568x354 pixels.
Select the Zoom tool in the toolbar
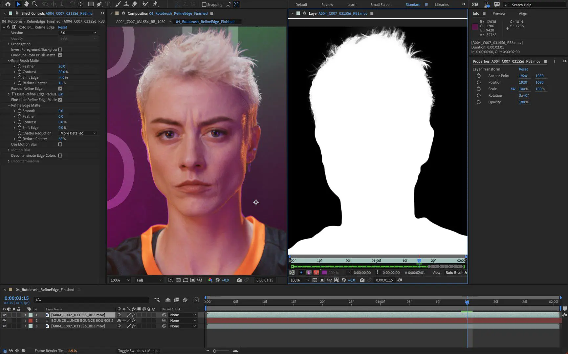coord(34,4)
